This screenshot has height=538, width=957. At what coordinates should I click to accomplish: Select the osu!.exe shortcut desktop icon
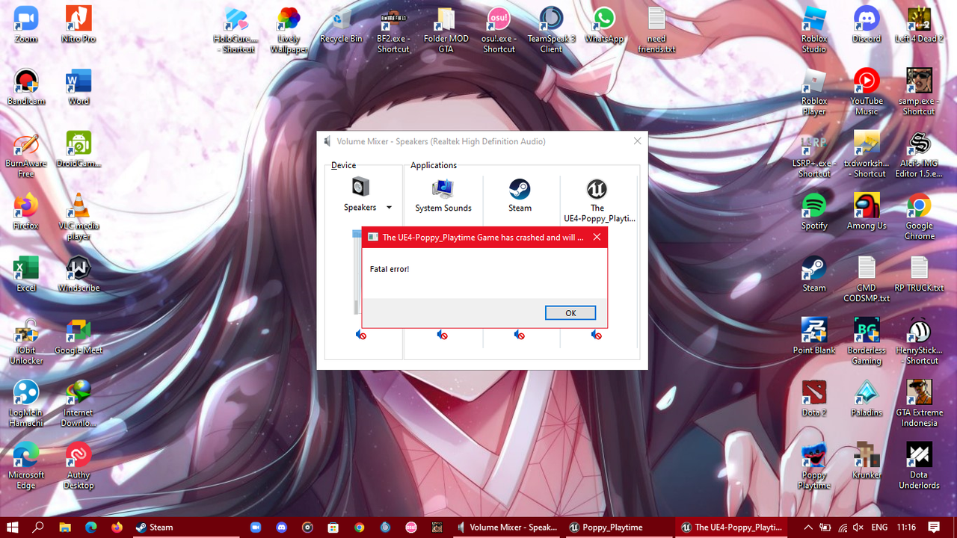pyautogui.click(x=499, y=30)
